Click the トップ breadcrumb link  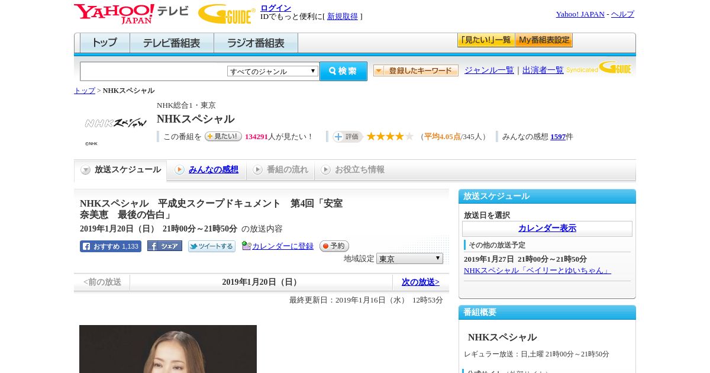pyautogui.click(x=85, y=91)
